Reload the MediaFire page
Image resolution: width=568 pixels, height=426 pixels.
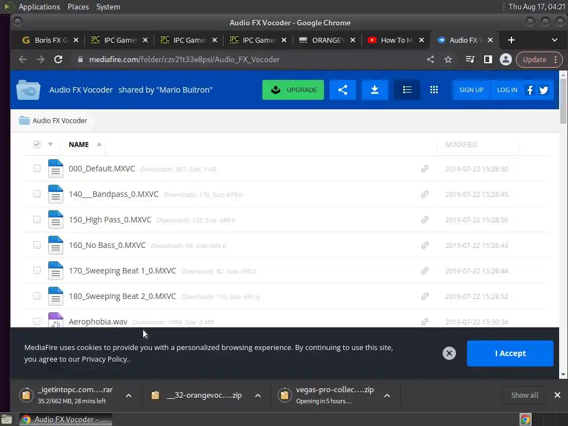[x=58, y=59]
